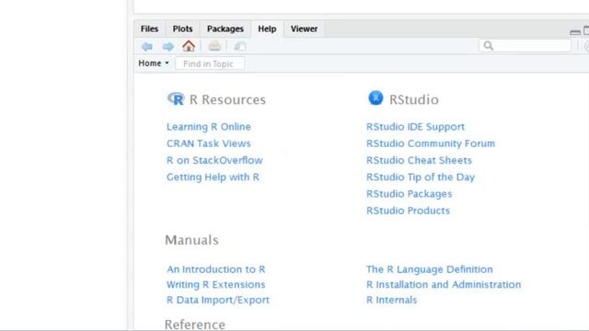
Task: Go forward with the blue right arrow
Action: [167, 47]
